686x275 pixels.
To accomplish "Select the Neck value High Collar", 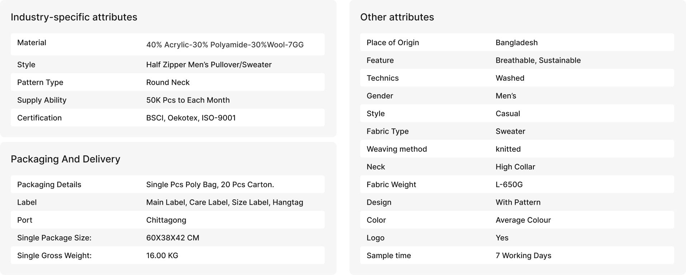I will pyautogui.click(x=515, y=167).
